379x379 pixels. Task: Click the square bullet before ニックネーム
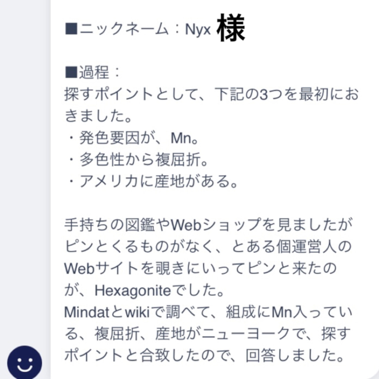[x=71, y=29]
